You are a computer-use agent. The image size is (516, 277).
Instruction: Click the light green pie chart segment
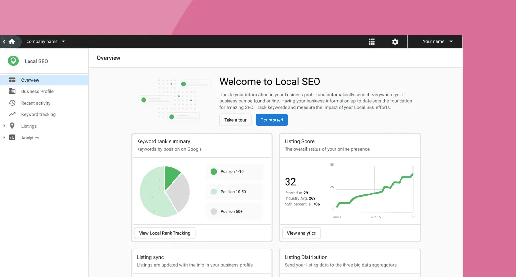coord(153,196)
